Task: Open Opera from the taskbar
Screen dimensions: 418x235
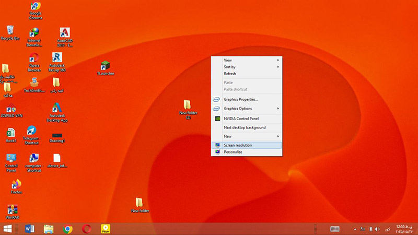Action: pyautogui.click(x=86, y=229)
